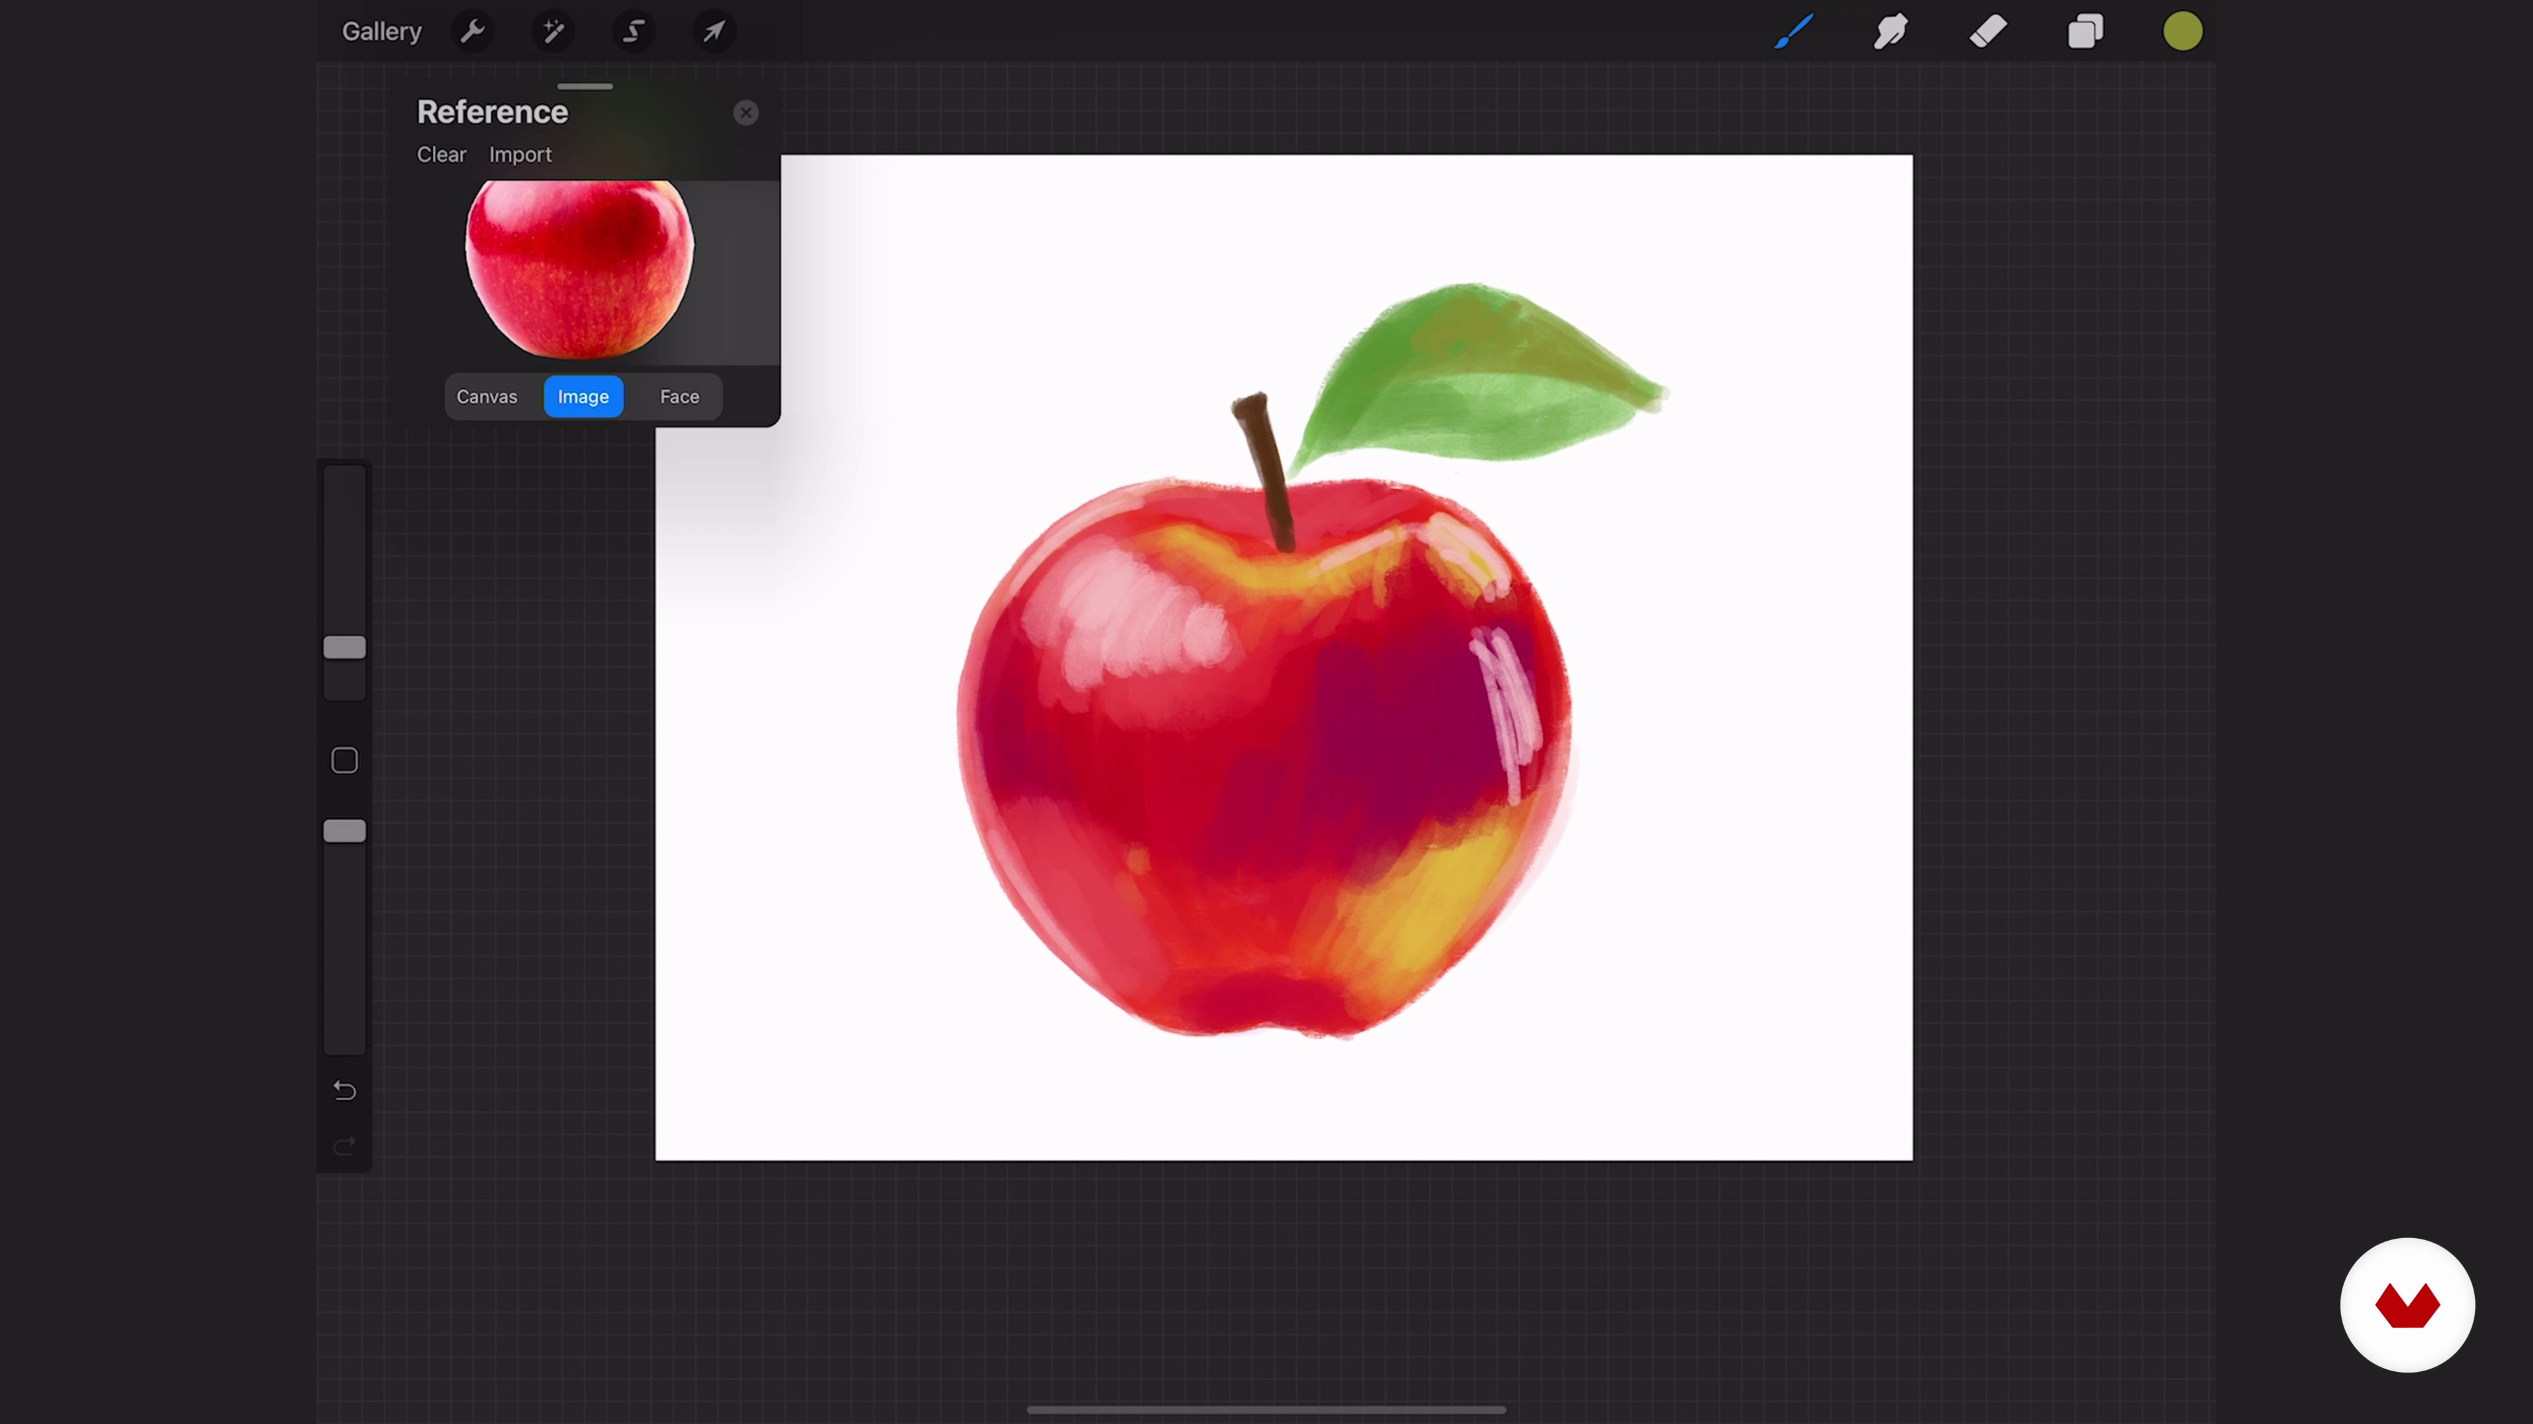Open the olive green color picker
Image resolution: width=2533 pixels, height=1424 pixels.
click(x=2182, y=32)
